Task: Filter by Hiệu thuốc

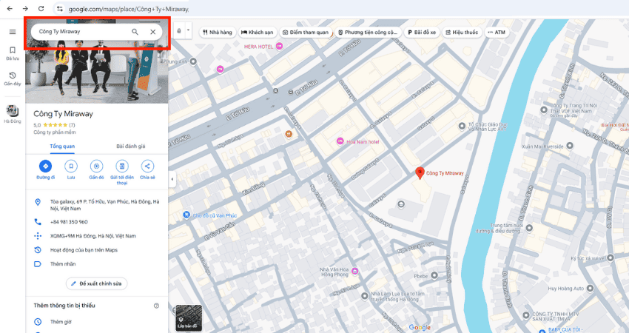Action: click(462, 32)
